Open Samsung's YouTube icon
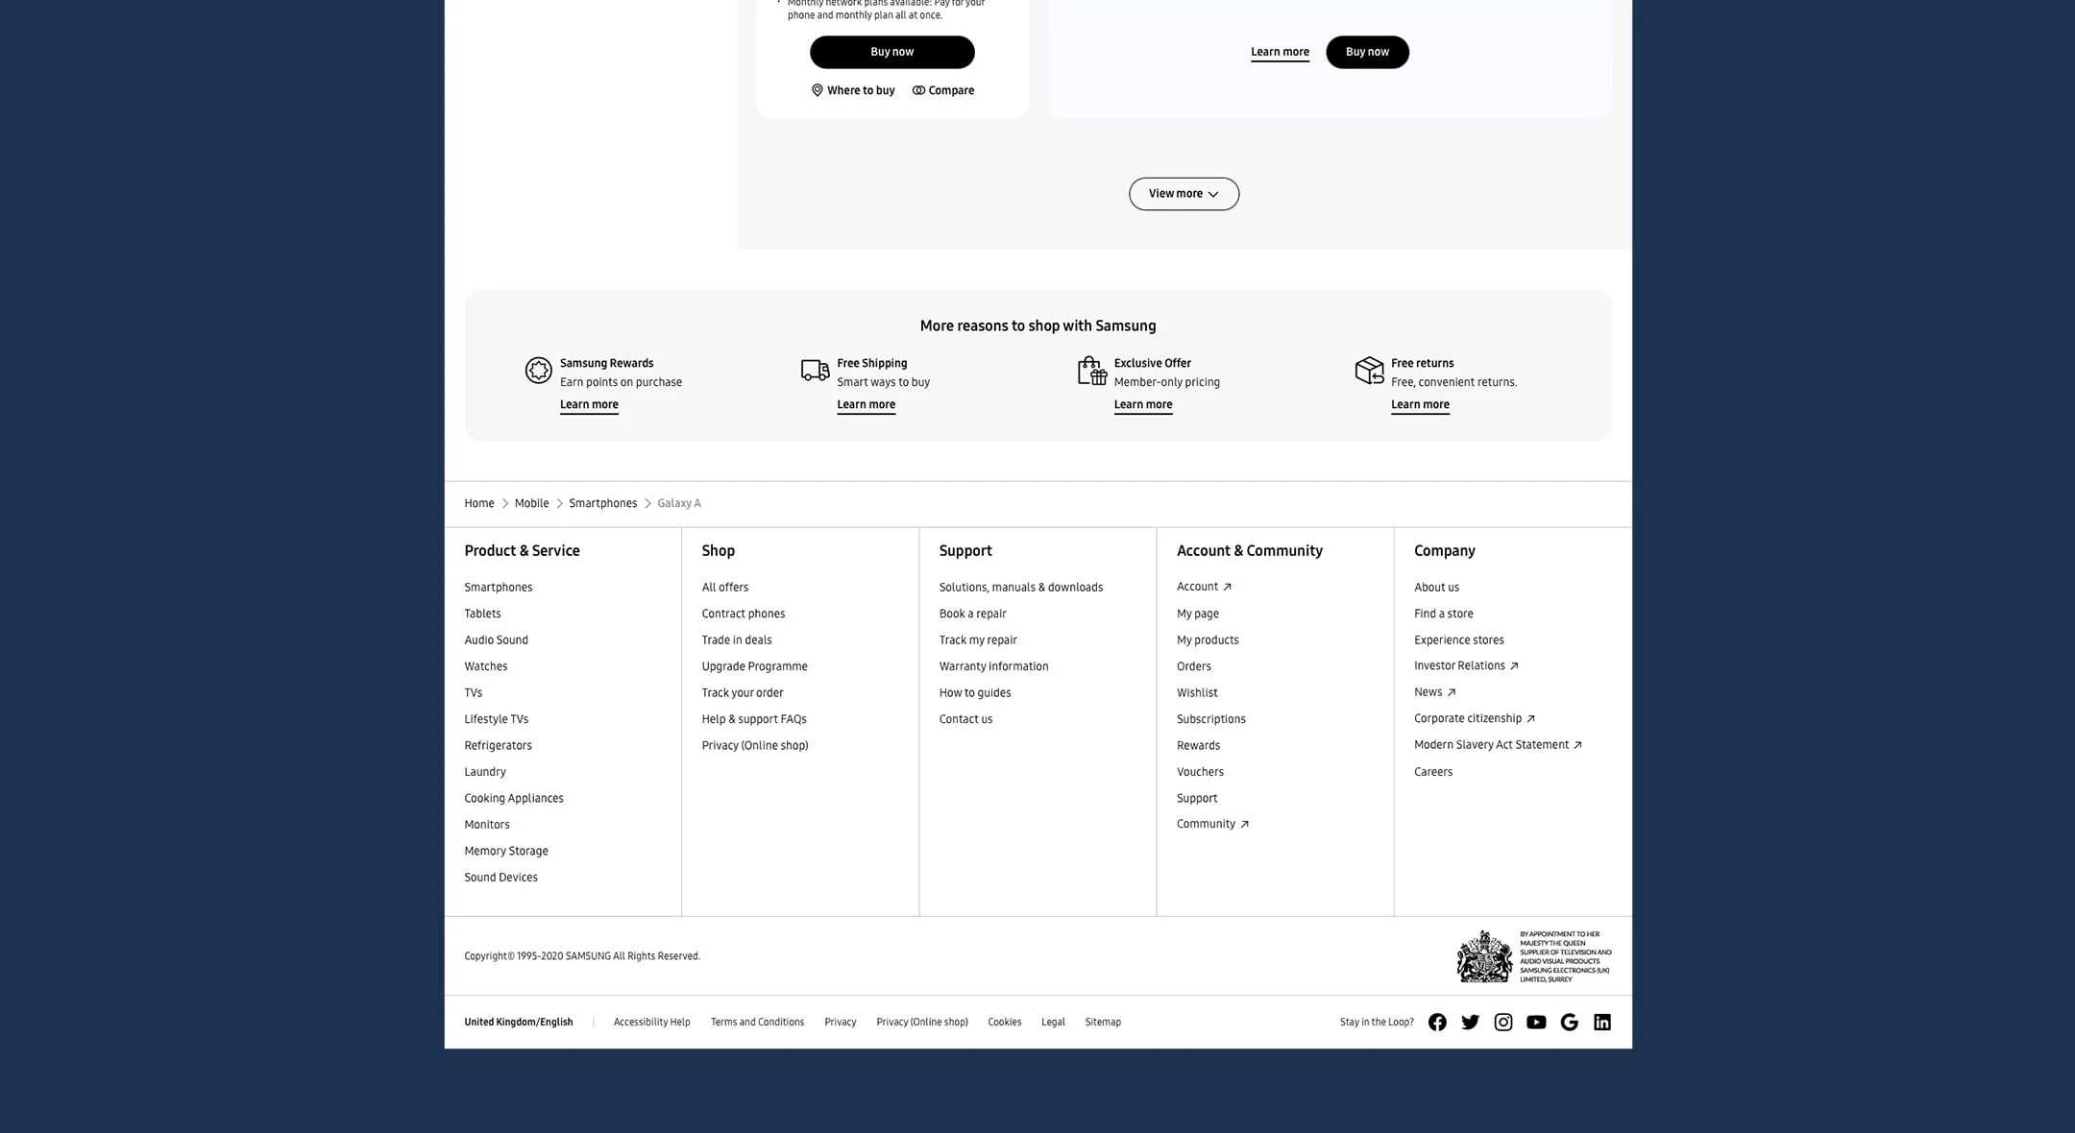 tap(1536, 1022)
